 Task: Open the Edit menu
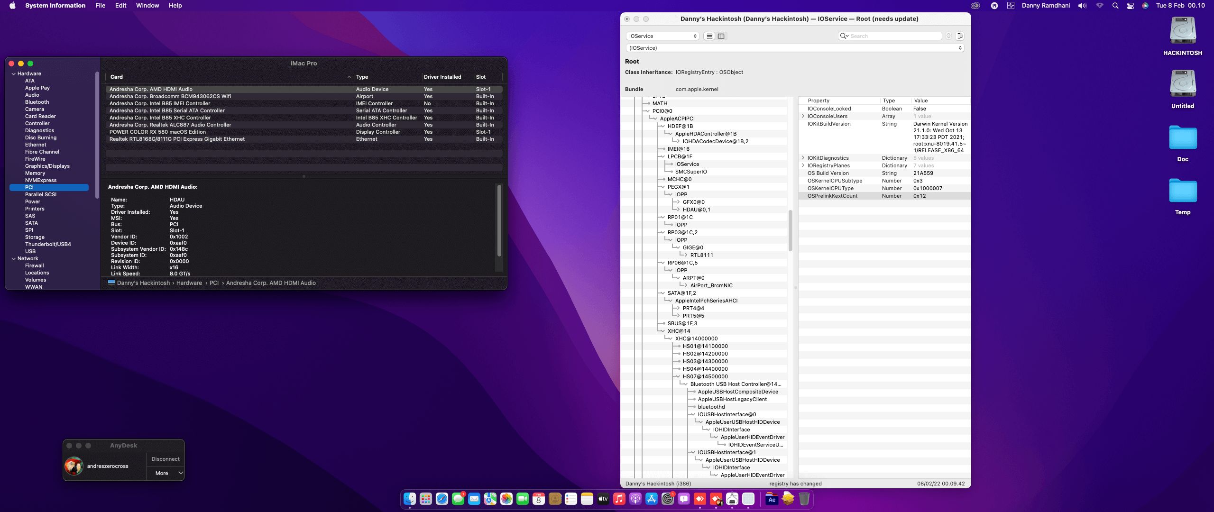(x=120, y=6)
